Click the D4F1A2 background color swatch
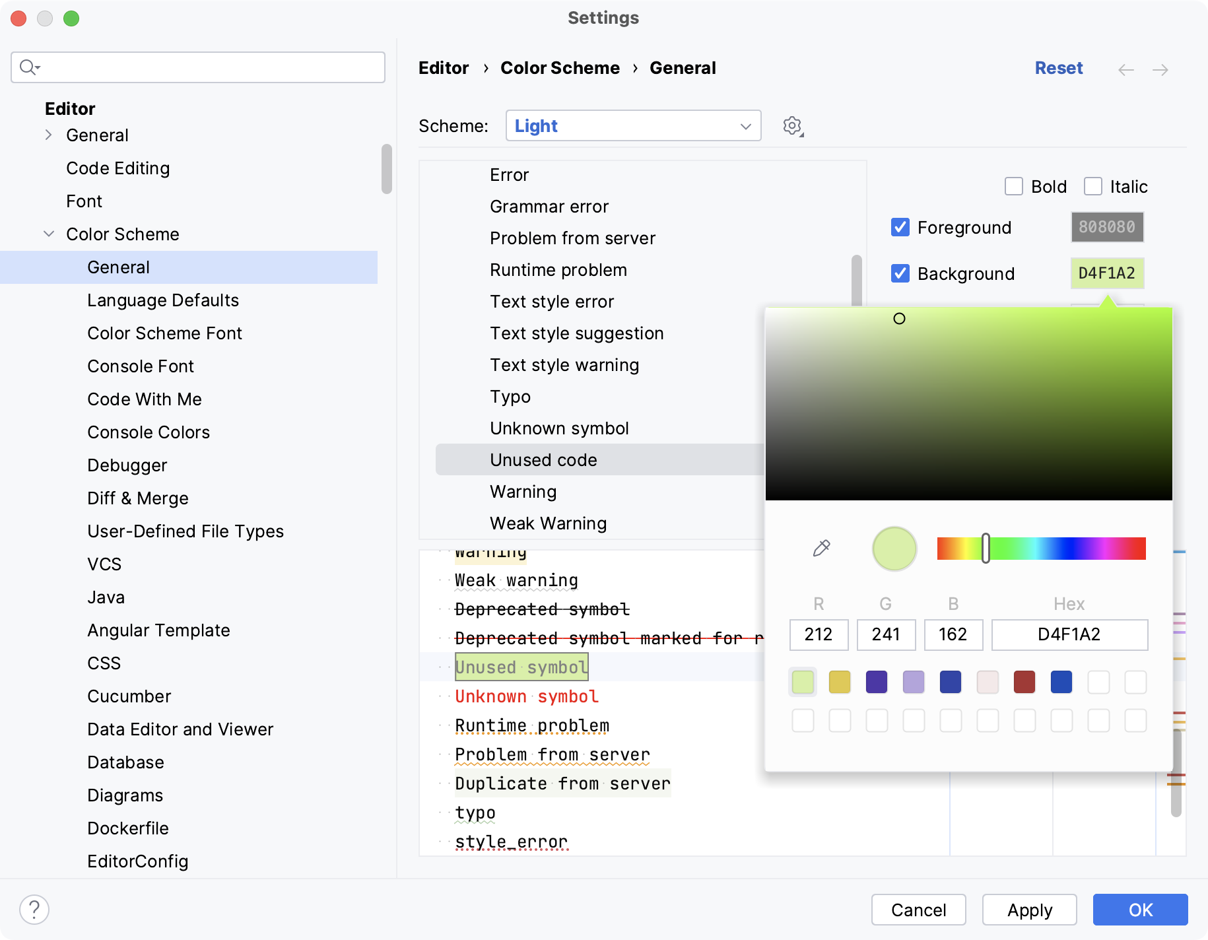The image size is (1208, 940). pyautogui.click(x=1107, y=273)
